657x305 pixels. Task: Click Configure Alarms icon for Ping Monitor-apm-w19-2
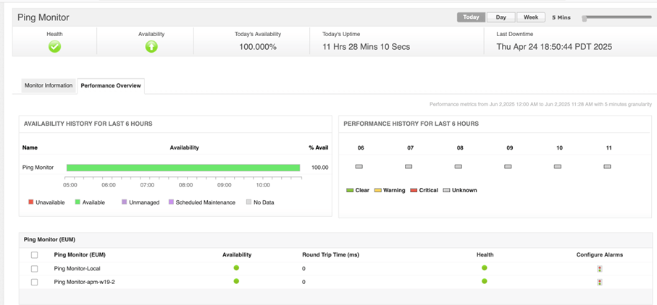(x=599, y=282)
